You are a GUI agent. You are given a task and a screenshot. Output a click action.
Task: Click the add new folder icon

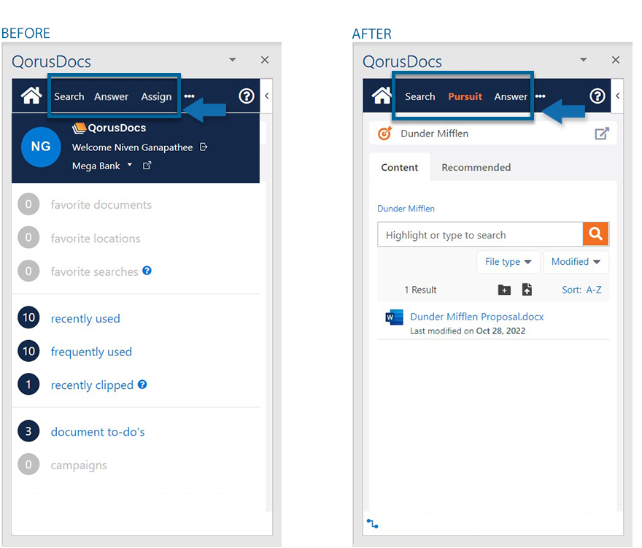click(x=504, y=290)
